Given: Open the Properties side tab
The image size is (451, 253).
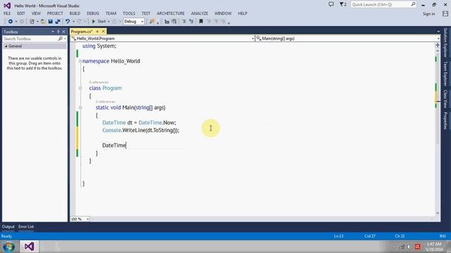Looking at the screenshot, I should coord(445,120).
